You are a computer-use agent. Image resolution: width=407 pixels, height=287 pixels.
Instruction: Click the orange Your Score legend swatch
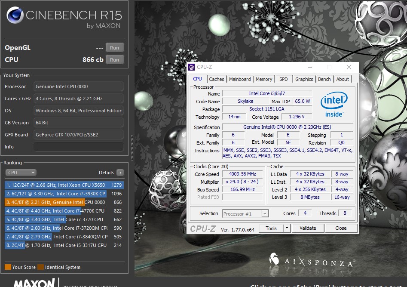click(8, 267)
